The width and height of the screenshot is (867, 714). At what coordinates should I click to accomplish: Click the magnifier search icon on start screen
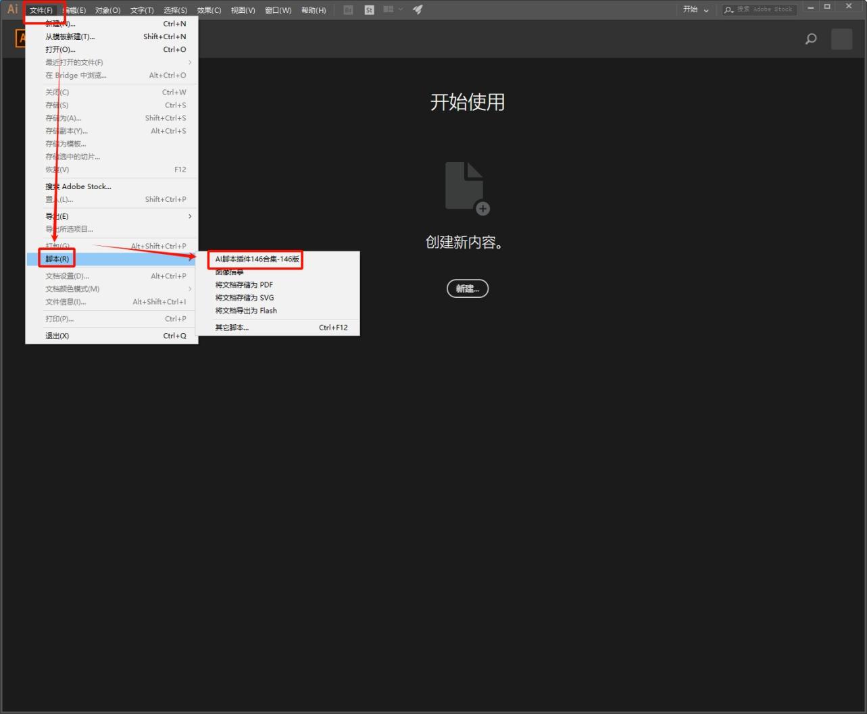pyautogui.click(x=811, y=39)
